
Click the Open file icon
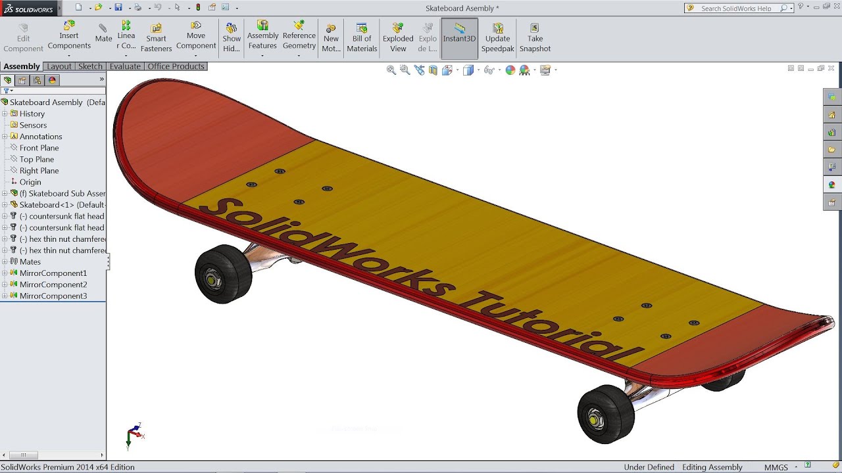click(x=99, y=7)
